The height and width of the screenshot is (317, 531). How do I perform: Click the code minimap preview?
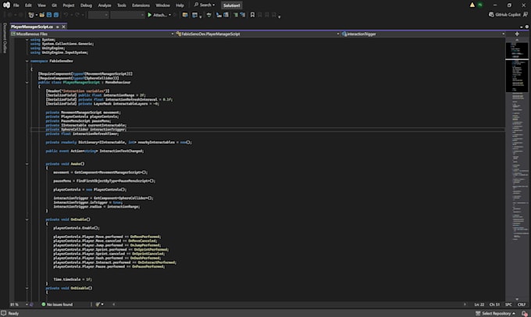517,169
